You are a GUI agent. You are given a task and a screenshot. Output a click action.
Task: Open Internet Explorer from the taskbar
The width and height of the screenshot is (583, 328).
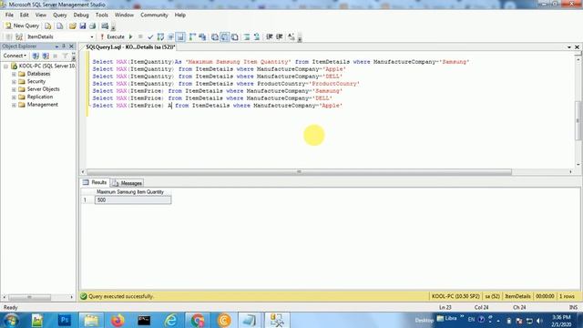171,320
